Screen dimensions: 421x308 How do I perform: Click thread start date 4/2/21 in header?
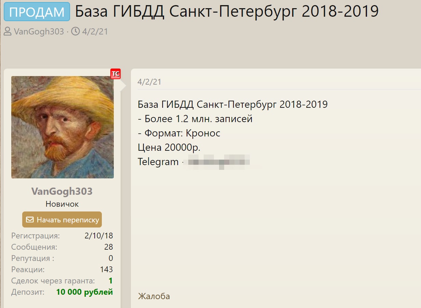[95, 32]
